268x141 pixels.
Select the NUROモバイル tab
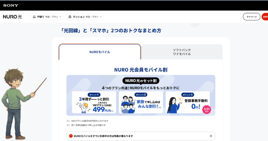click(x=100, y=52)
